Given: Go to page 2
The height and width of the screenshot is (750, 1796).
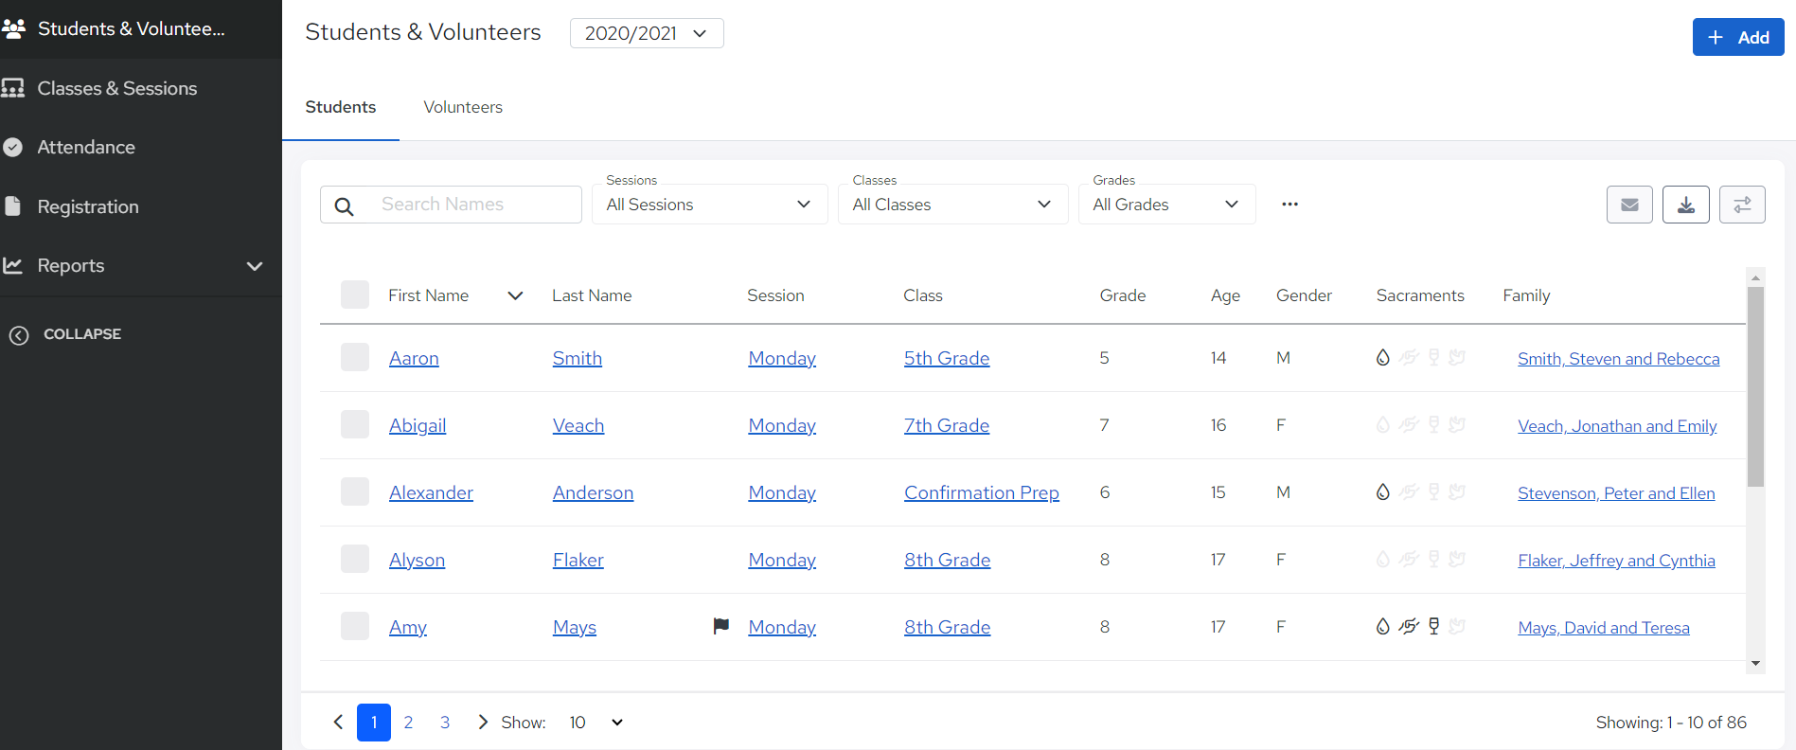Looking at the screenshot, I should click(408, 723).
